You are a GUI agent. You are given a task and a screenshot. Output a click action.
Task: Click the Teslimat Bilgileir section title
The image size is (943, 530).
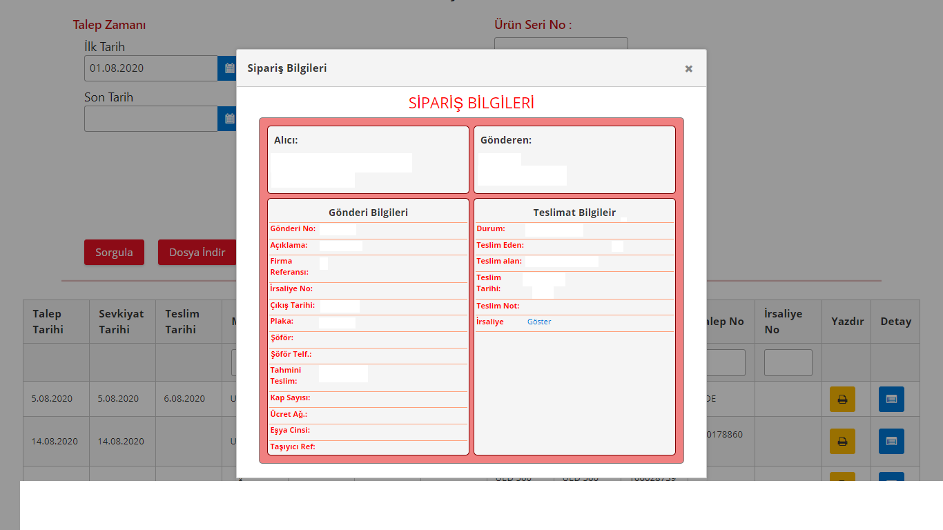574,213
